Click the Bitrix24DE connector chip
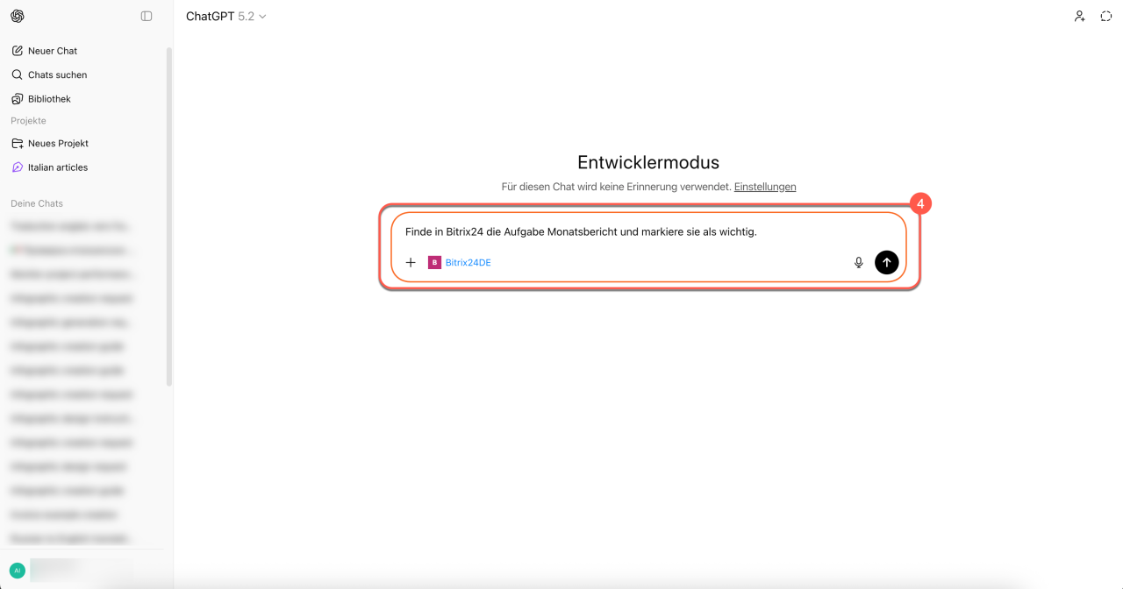 pos(460,262)
